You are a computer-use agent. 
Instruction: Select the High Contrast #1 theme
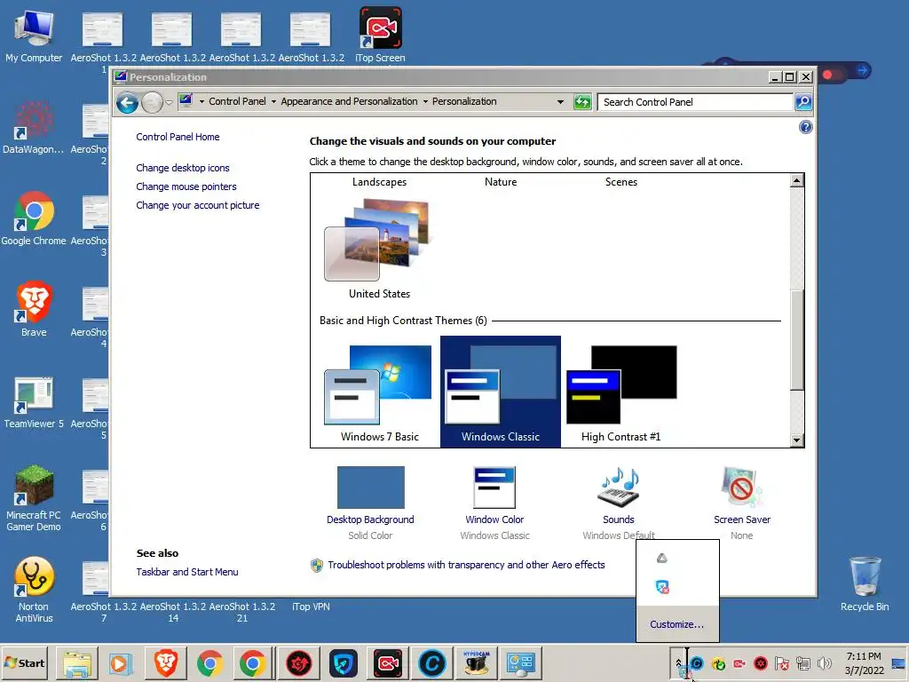pos(620,393)
